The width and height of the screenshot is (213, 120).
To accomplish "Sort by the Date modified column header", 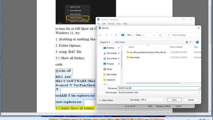I will point(176,47).
